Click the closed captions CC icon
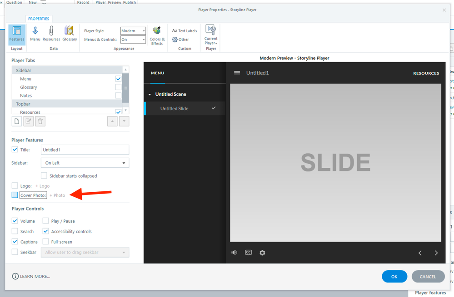Image resolution: width=454 pixels, height=297 pixels. click(x=248, y=253)
